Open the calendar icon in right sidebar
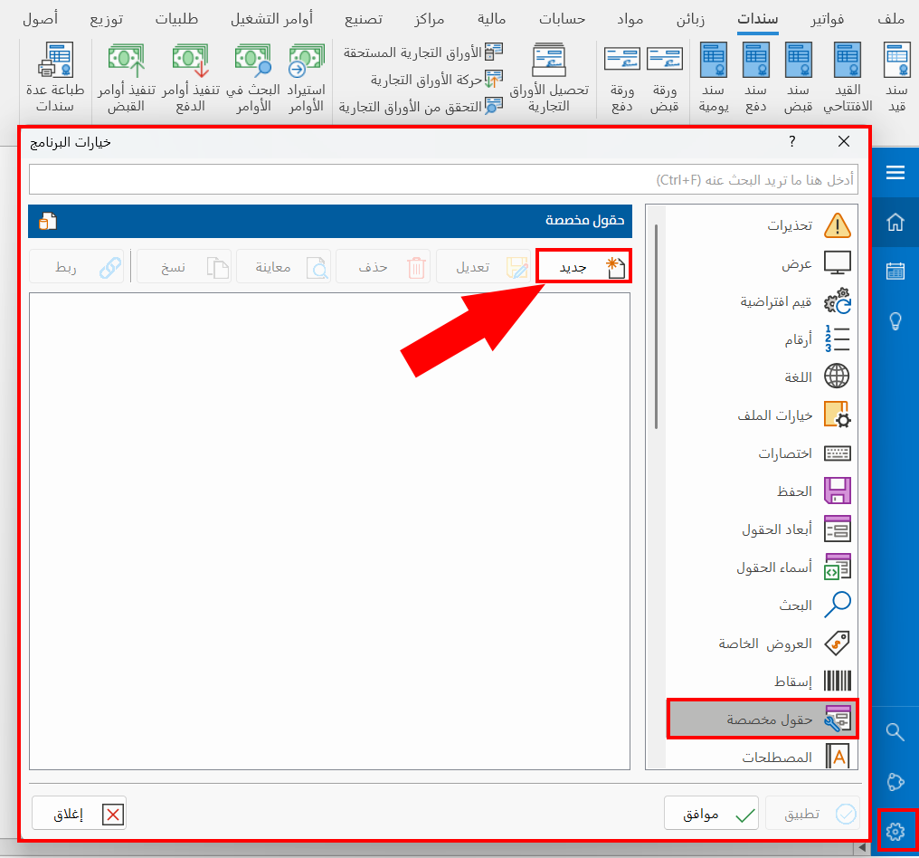Viewport: 919px width, 858px height. [x=896, y=270]
